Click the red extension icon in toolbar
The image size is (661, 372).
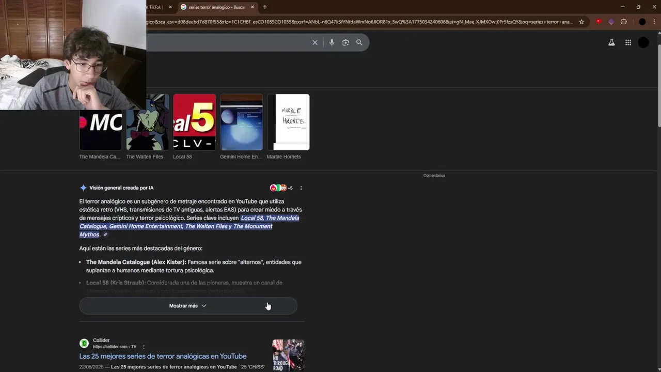[x=599, y=22]
